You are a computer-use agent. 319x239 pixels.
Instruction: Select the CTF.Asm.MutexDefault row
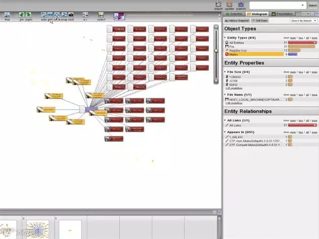tap(254, 141)
